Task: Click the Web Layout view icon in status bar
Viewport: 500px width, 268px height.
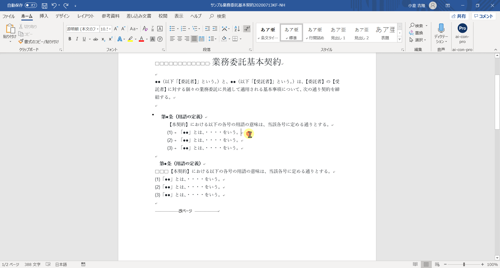Action: tap(437, 264)
